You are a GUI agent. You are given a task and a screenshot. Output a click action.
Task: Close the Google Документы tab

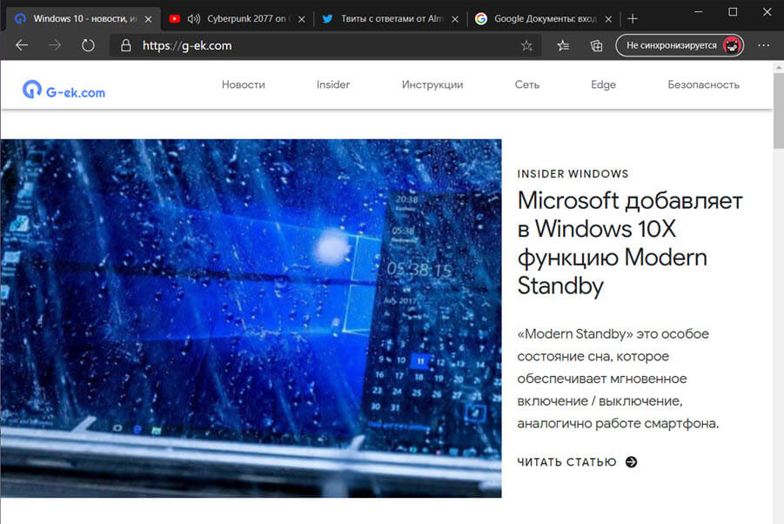point(608,19)
